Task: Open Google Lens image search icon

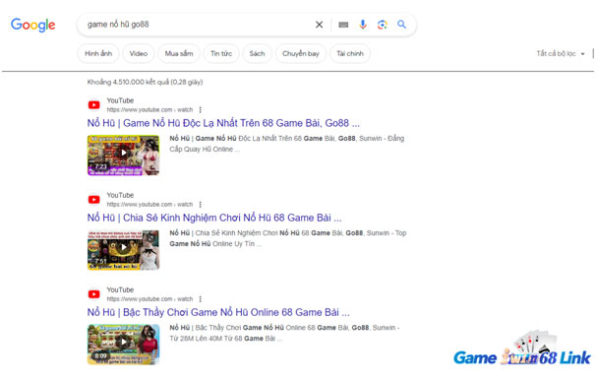Action: [x=382, y=25]
